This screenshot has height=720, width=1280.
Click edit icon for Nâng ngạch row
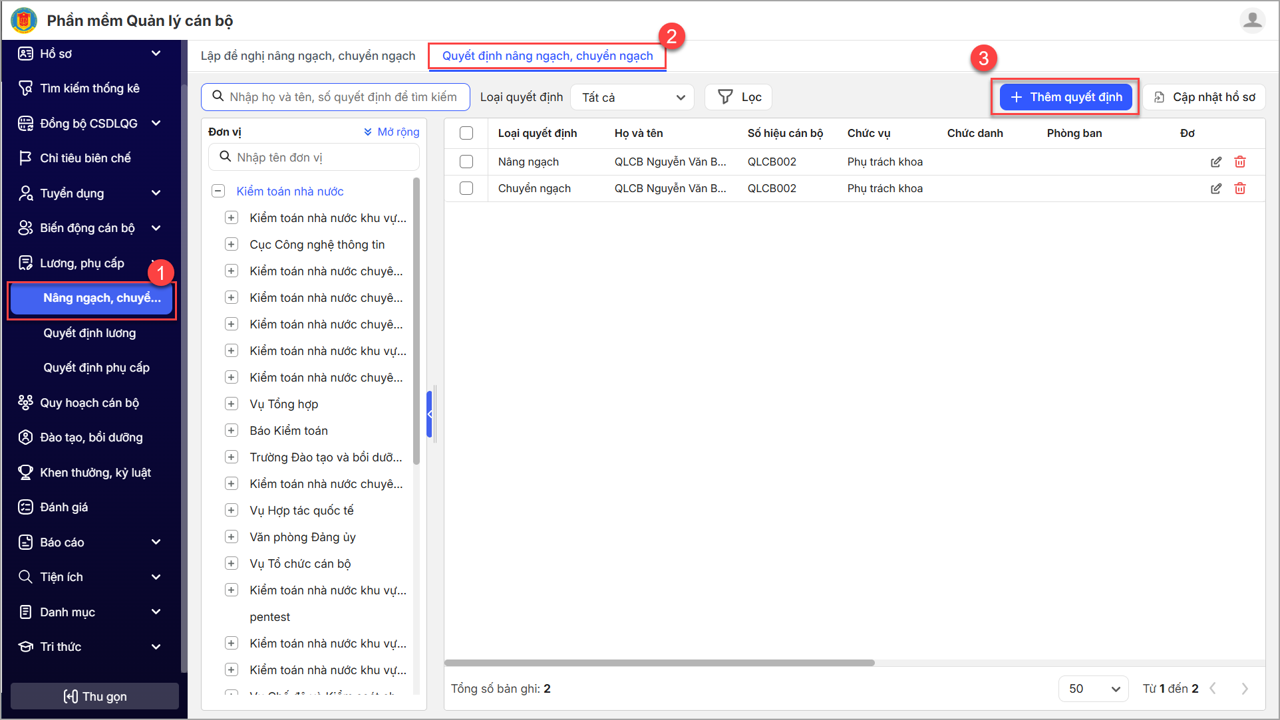click(1215, 162)
